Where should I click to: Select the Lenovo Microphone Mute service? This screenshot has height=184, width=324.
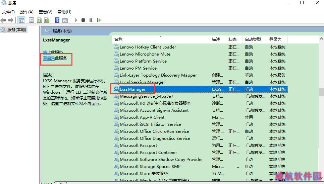coord(145,54)
